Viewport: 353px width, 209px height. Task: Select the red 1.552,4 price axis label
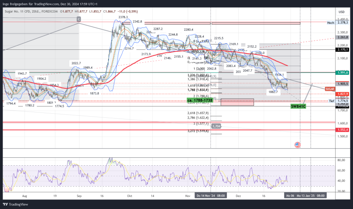[x=343, y=130]
